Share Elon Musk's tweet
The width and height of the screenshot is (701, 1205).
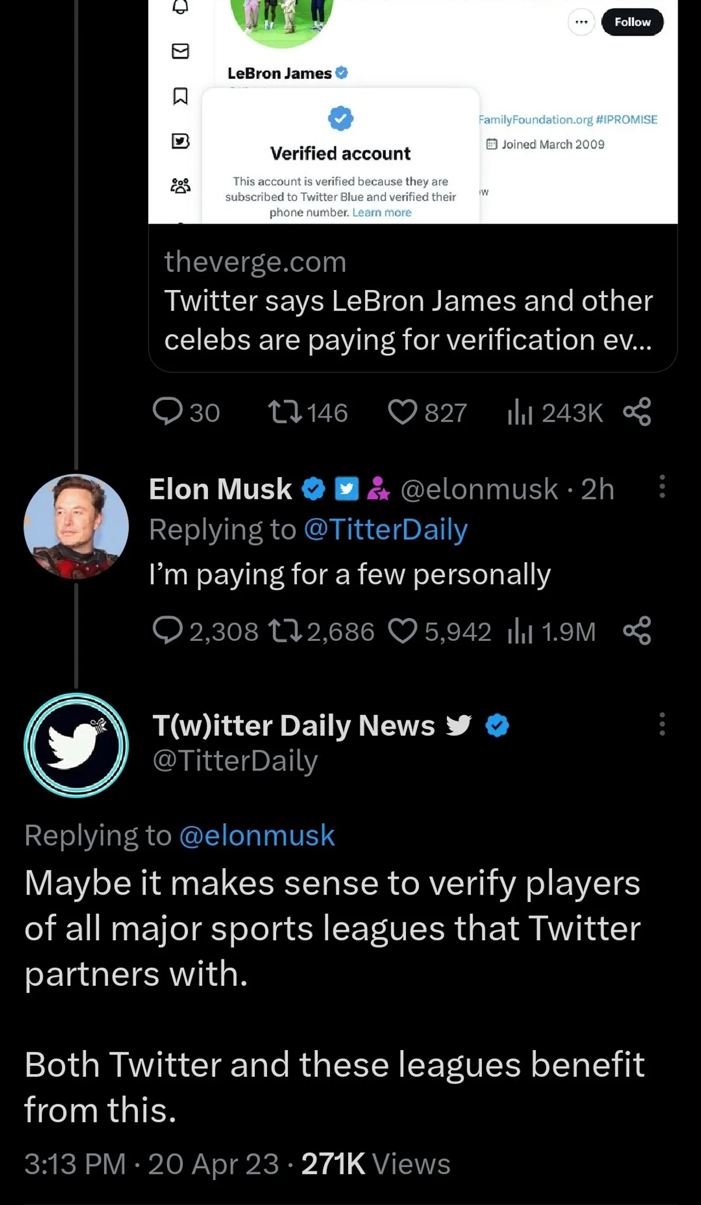point(637,631)
